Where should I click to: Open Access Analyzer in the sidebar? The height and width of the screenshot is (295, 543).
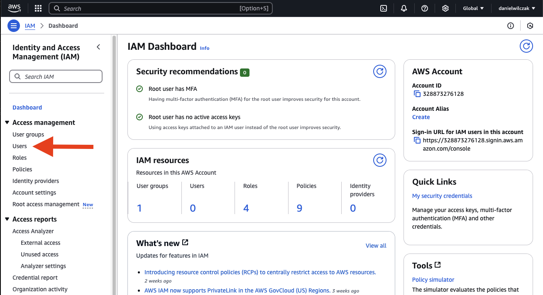pos(33,231)
